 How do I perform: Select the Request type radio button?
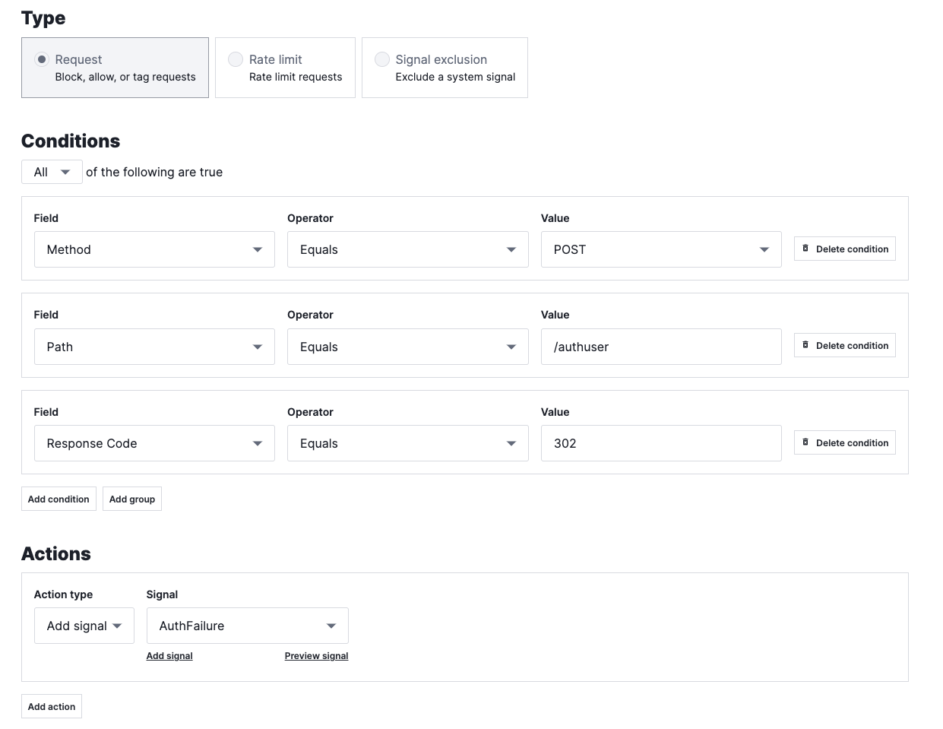click(x=42, y=59)
